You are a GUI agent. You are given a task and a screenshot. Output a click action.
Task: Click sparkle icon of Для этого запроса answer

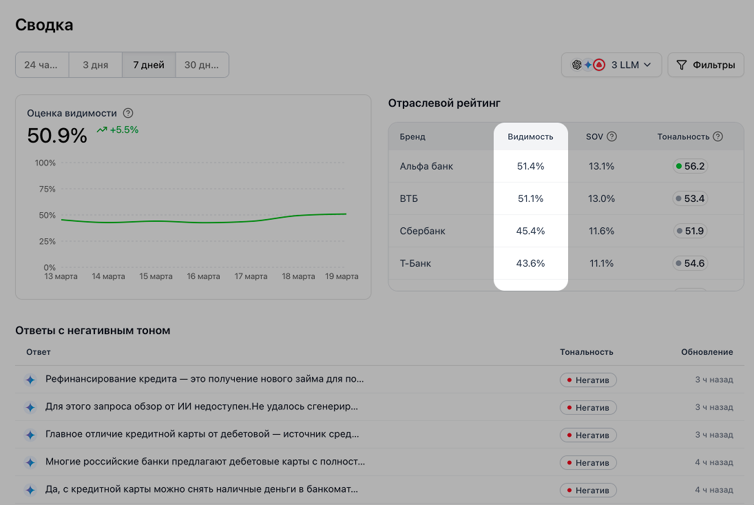pos(30,407)
